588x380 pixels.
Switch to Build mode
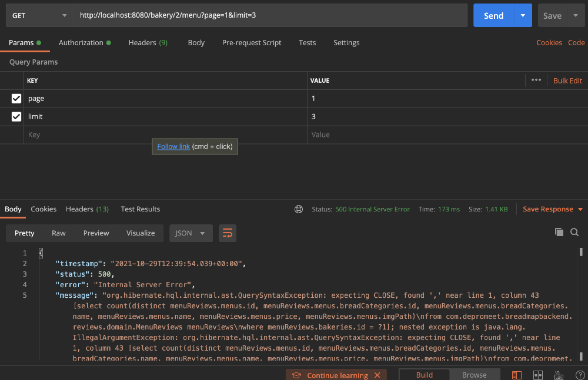tap(424, 375)
